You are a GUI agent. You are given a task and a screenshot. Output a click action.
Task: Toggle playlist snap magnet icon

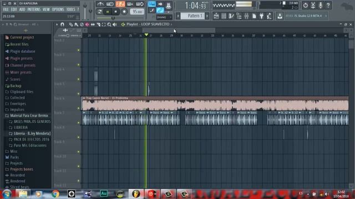point(62,24)
